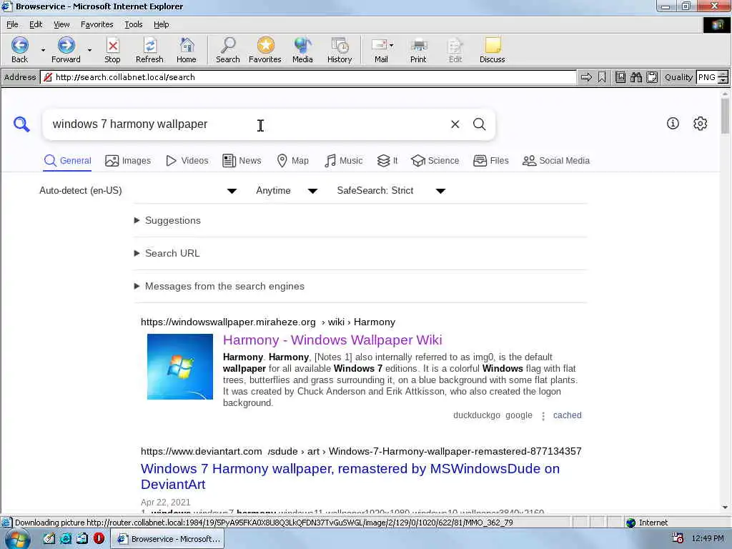This screenshot has height=549, width=732.
Task: Click the Forward toolbar button
Action: point(66,50)
